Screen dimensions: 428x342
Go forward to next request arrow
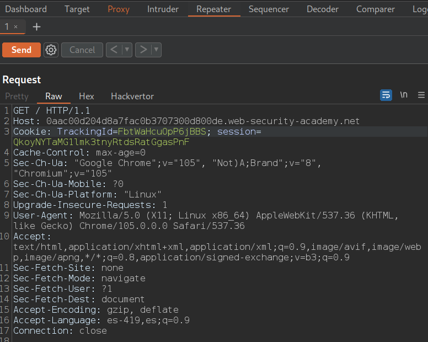(x=143, y=50)
